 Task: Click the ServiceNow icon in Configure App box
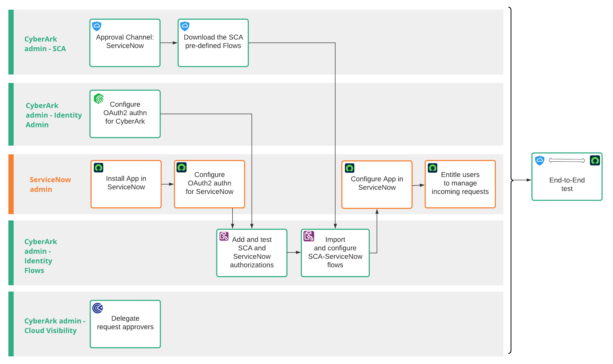[350, 168]
